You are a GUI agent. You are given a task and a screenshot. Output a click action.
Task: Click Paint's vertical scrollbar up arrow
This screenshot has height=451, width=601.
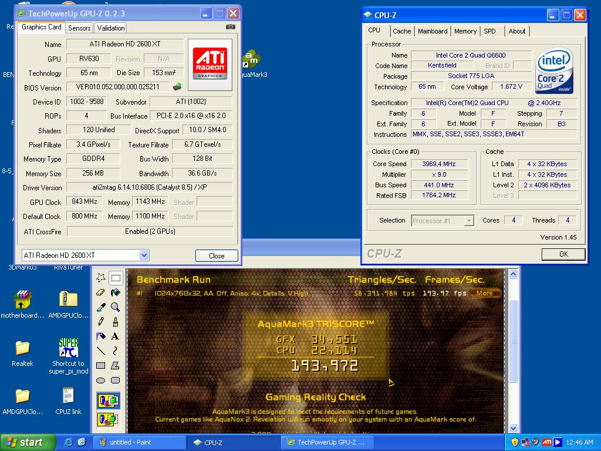click(513, 274)
